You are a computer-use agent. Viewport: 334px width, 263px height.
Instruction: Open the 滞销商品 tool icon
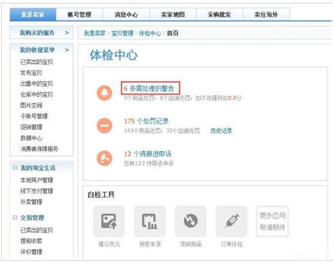[x=191, y=221]
